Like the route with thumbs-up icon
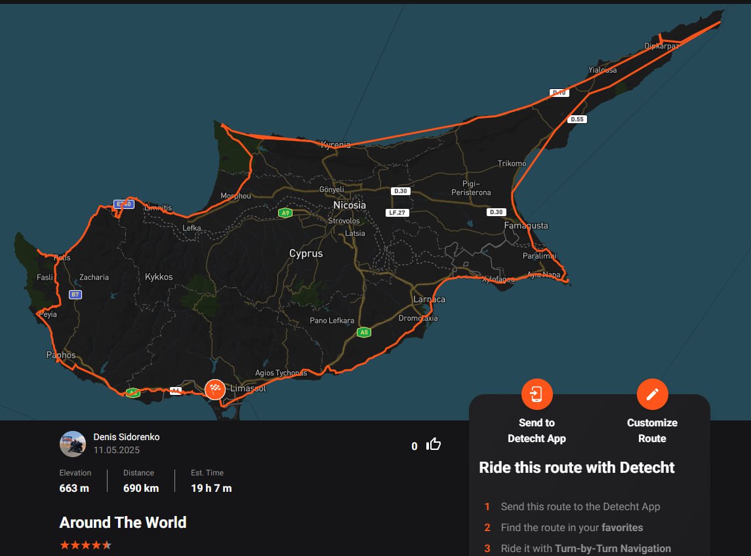 (434, 445)
